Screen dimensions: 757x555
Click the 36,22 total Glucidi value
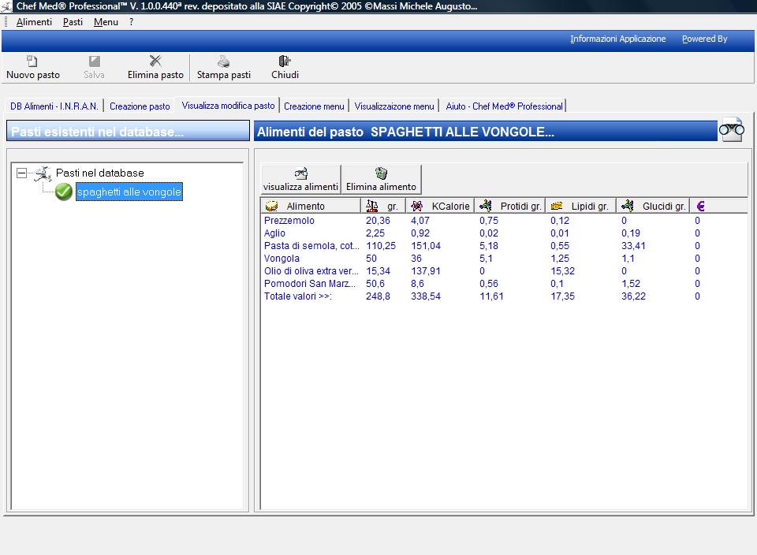633,296
